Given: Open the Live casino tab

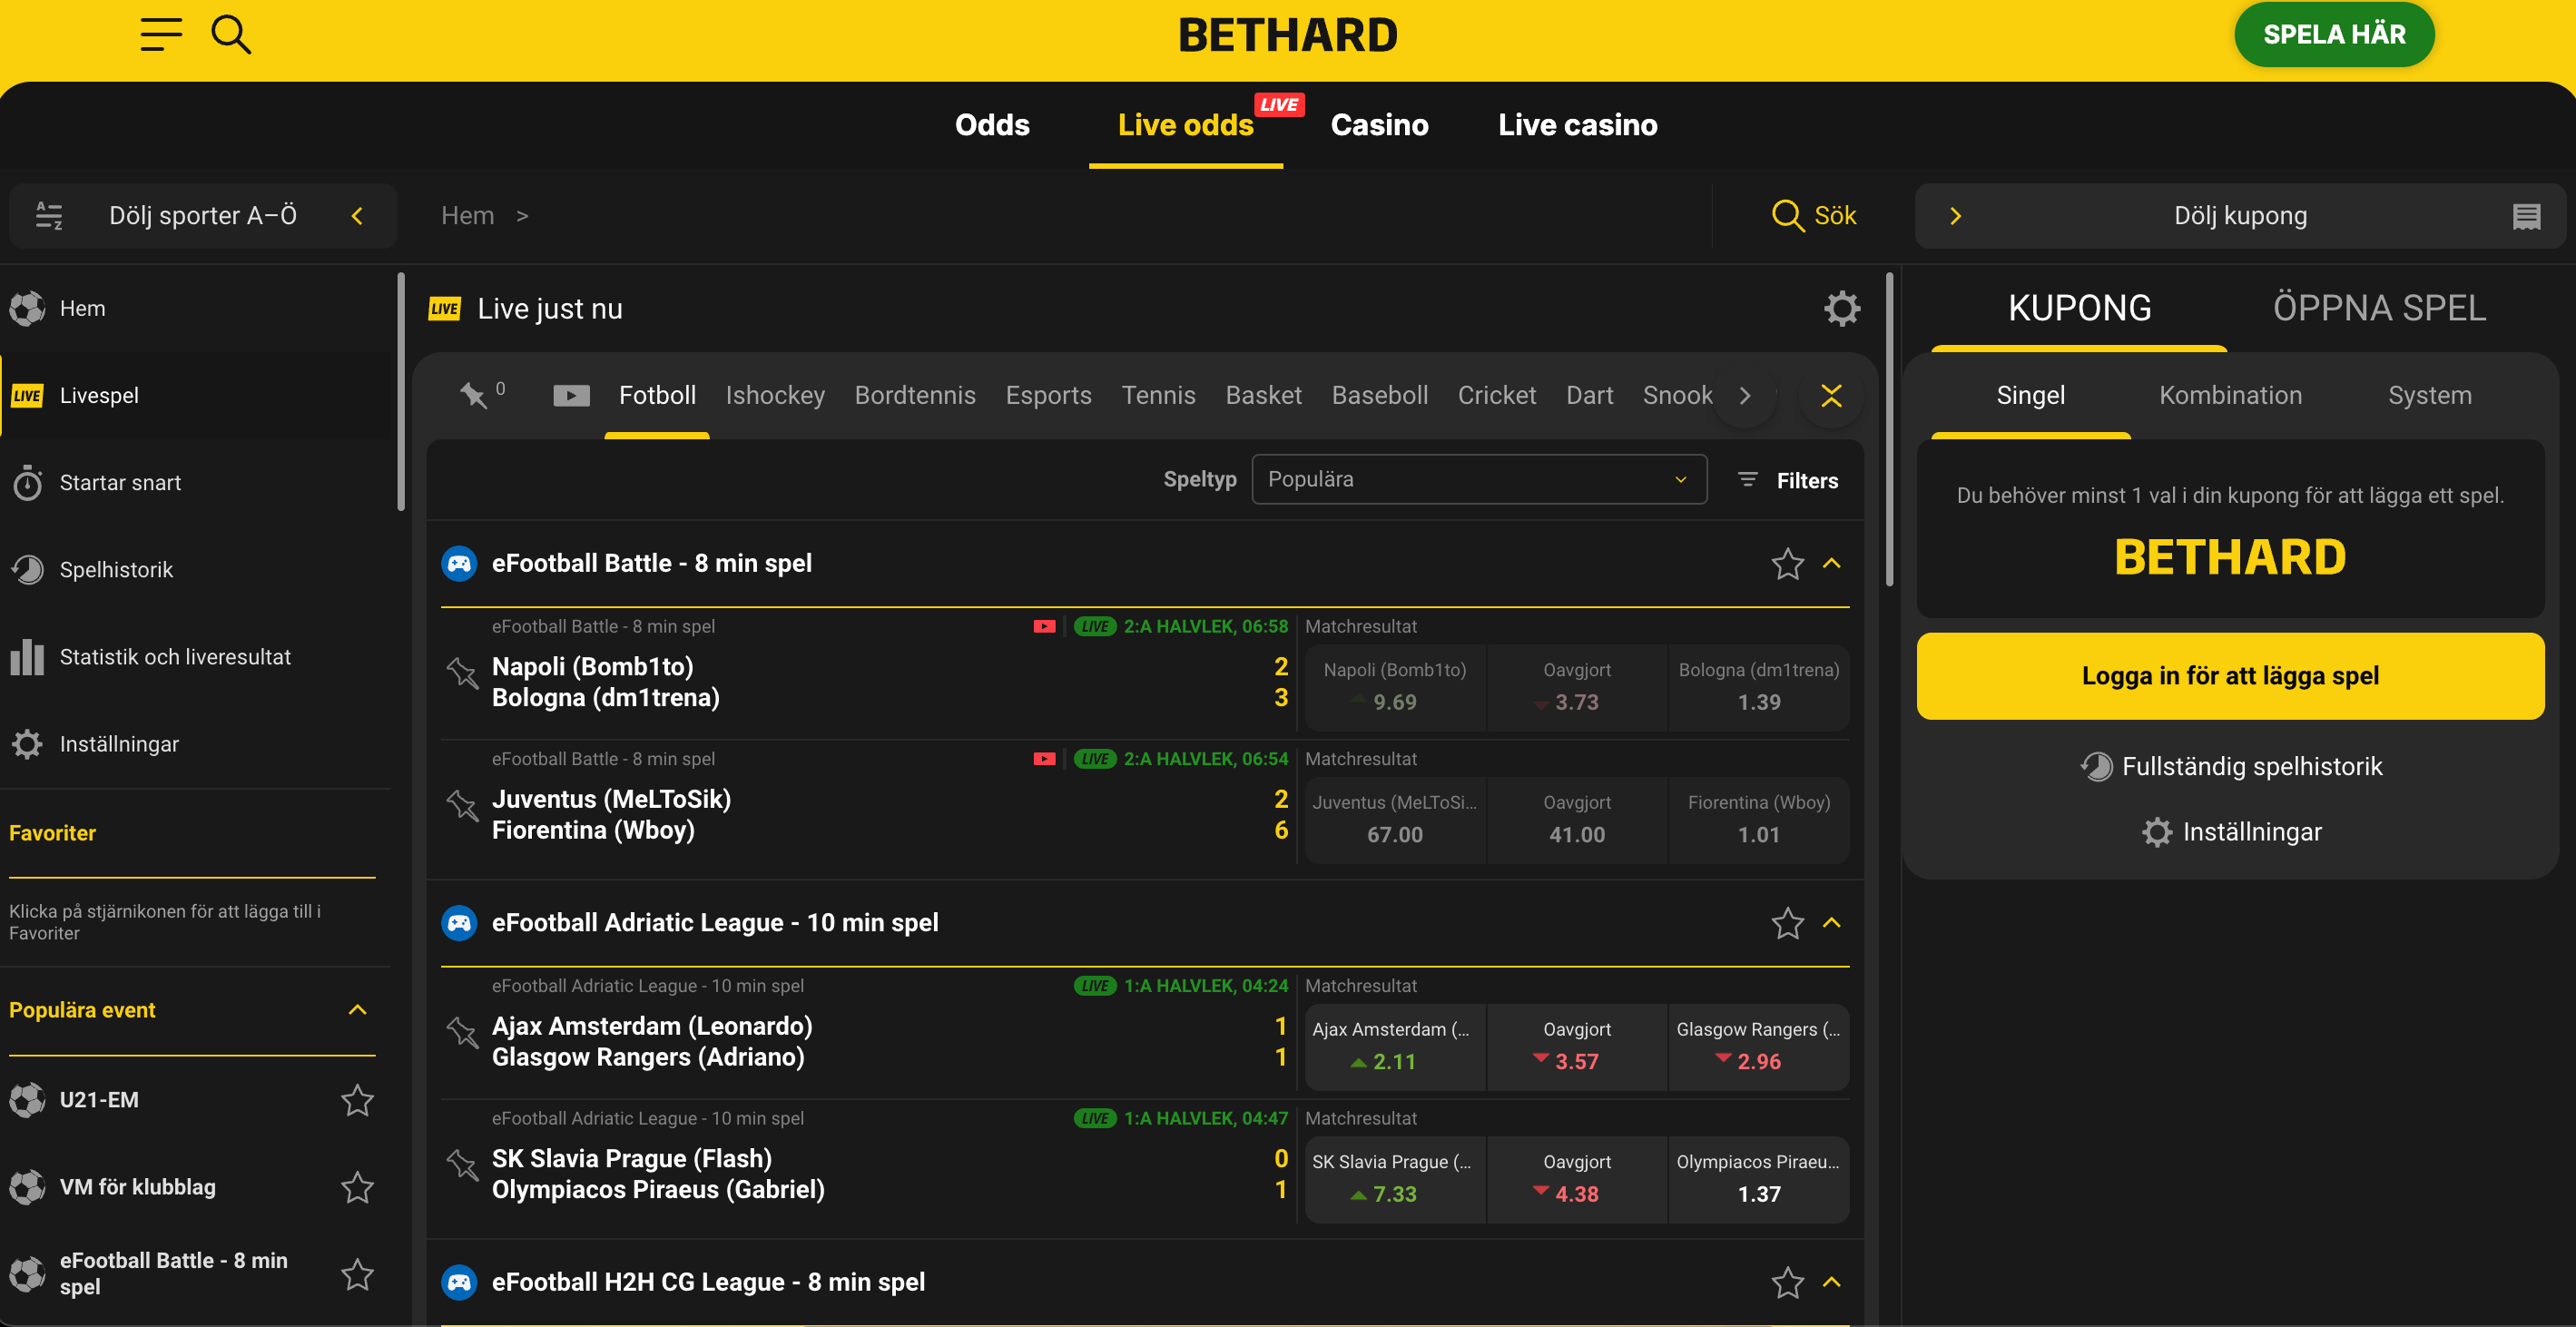Looking at the screenshot, I should (1577, 125).
